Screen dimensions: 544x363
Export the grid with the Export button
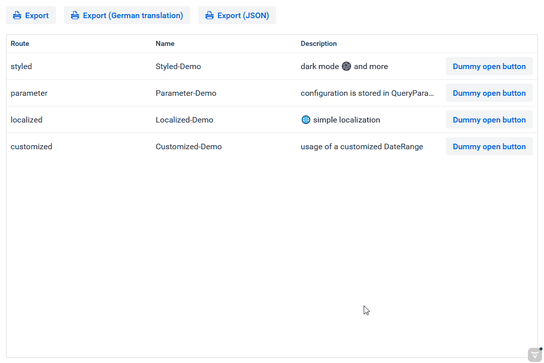pos(31,15)
